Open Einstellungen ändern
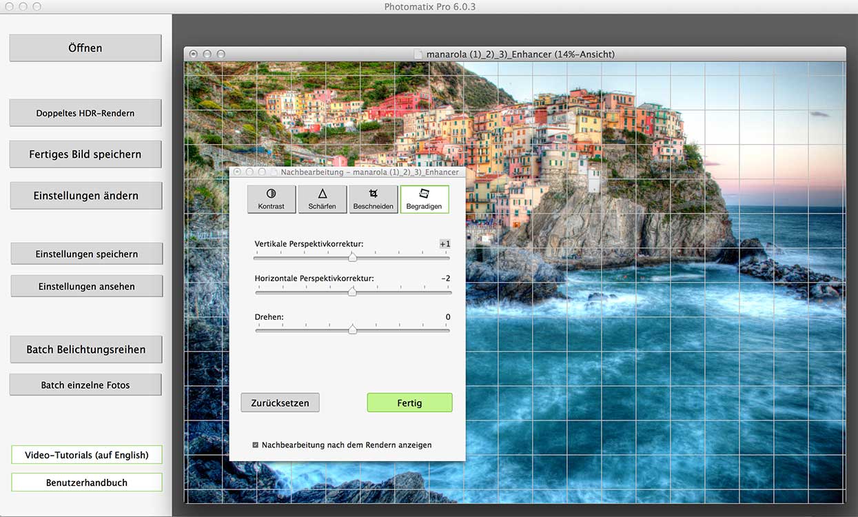This screenshot has width=858, height=517. pyautogui.click(x=85, y=196)
